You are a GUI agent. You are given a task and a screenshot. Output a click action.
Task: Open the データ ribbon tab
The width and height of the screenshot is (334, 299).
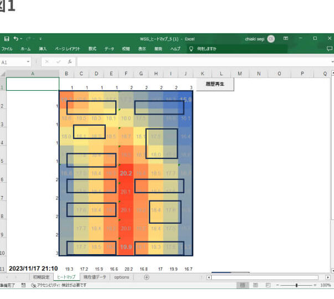pos(109,49)
